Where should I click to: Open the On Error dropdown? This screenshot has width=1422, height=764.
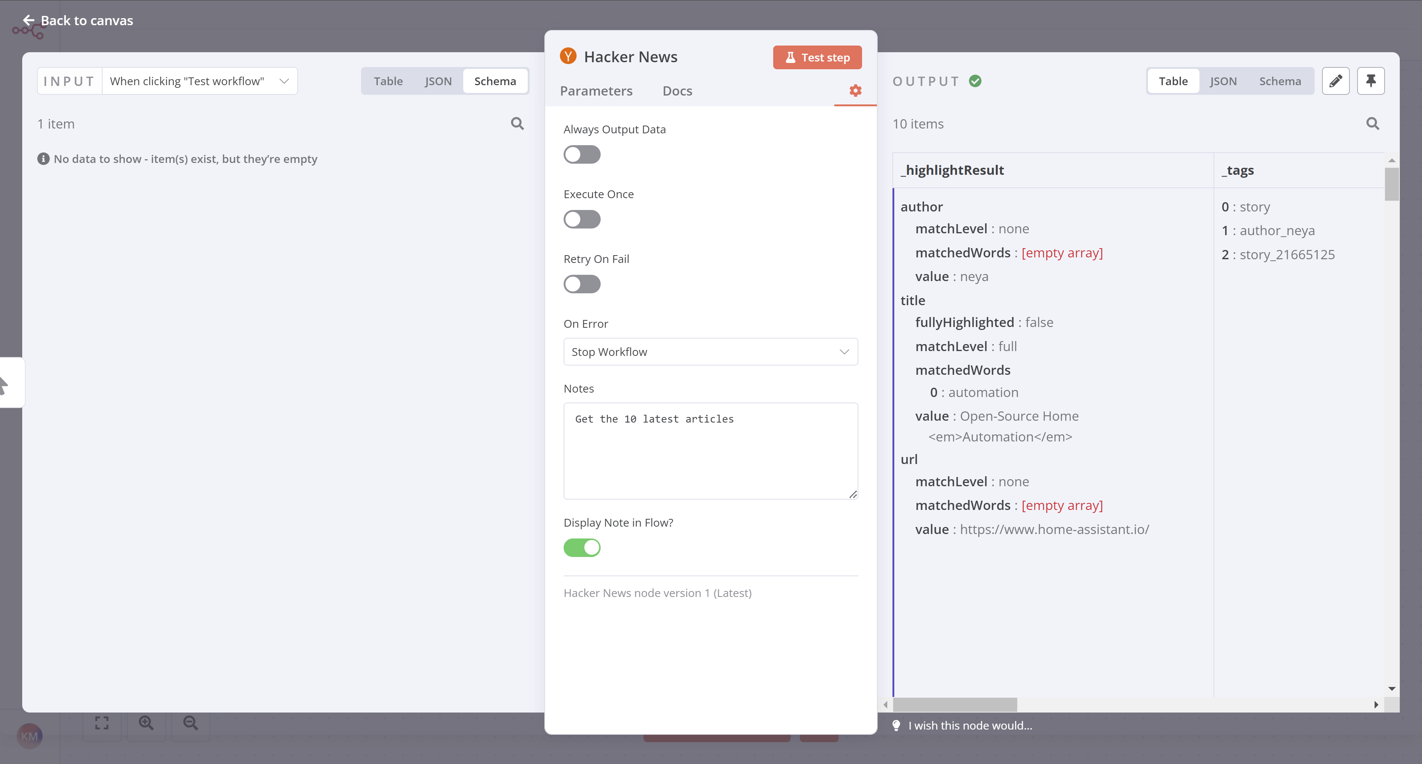(x=711, y=352)
